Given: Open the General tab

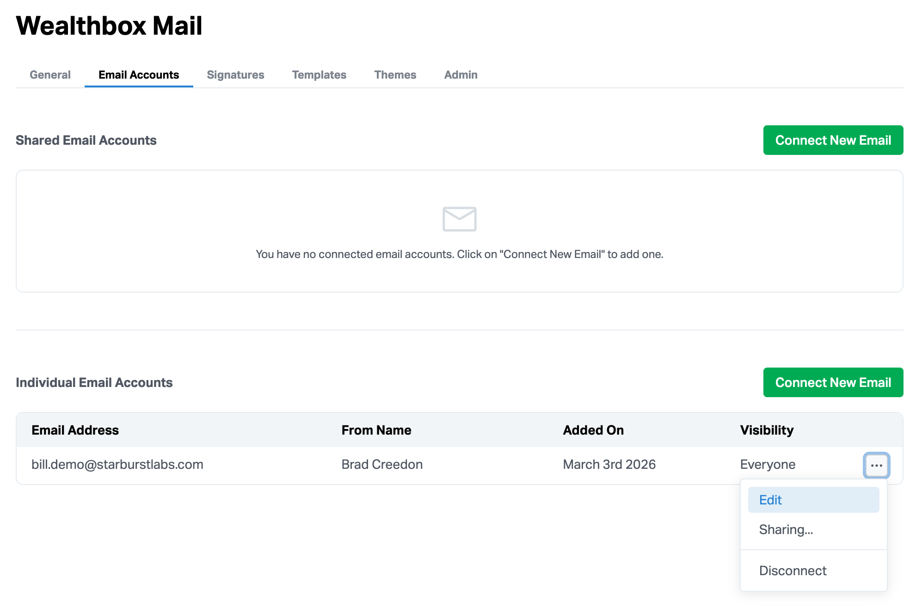Looking at the screenshot, I should point(50,75).
